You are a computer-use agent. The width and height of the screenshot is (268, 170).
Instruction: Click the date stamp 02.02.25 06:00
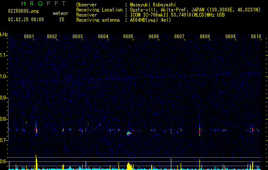[x=26, y=20]
